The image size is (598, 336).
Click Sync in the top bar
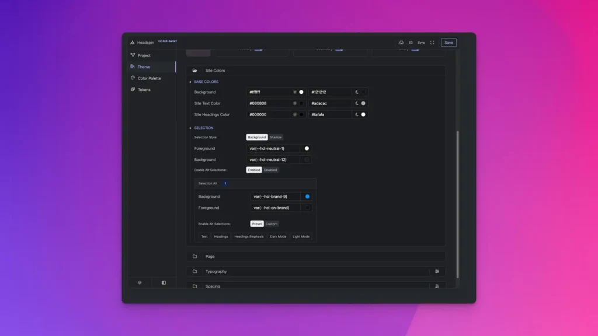click(x=421, y=42)
